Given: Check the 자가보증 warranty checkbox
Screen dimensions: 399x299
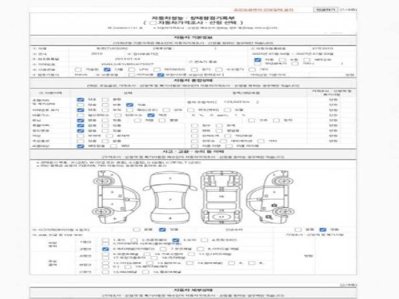Looking at the screenshot, I should tap(132, 75).
